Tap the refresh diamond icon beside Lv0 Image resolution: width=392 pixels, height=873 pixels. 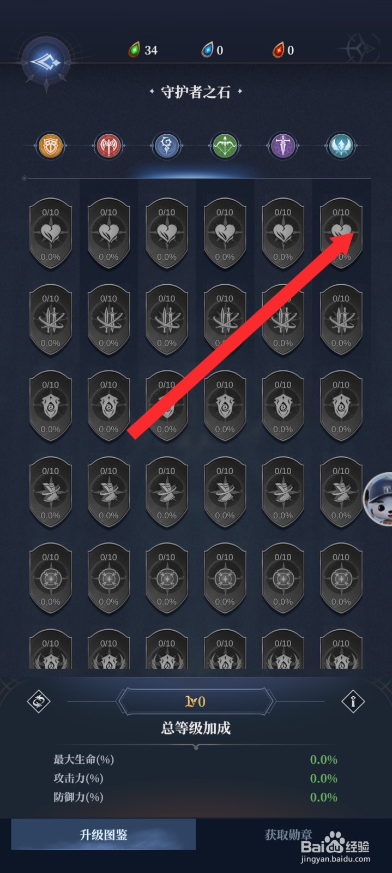tap(39, 702)
